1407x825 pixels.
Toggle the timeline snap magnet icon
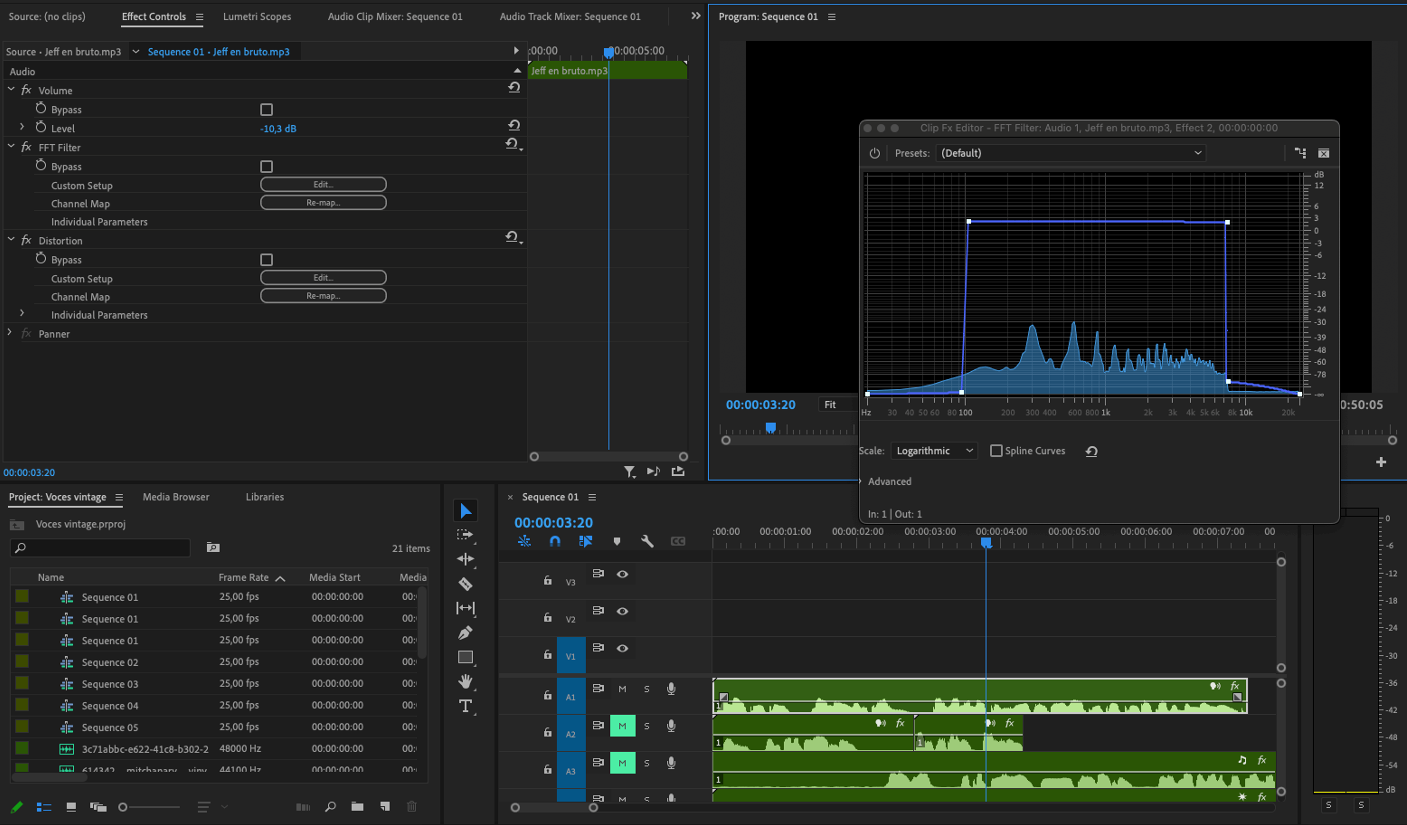554,541
